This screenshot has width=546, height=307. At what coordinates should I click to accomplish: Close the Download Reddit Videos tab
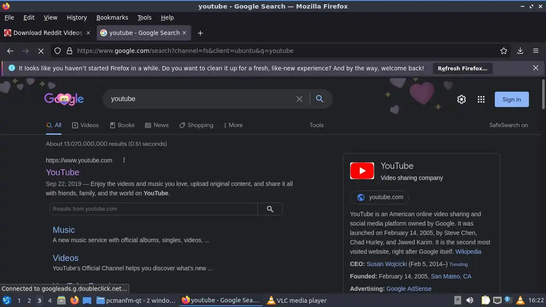pyautogui.click(x=88, y=33)
